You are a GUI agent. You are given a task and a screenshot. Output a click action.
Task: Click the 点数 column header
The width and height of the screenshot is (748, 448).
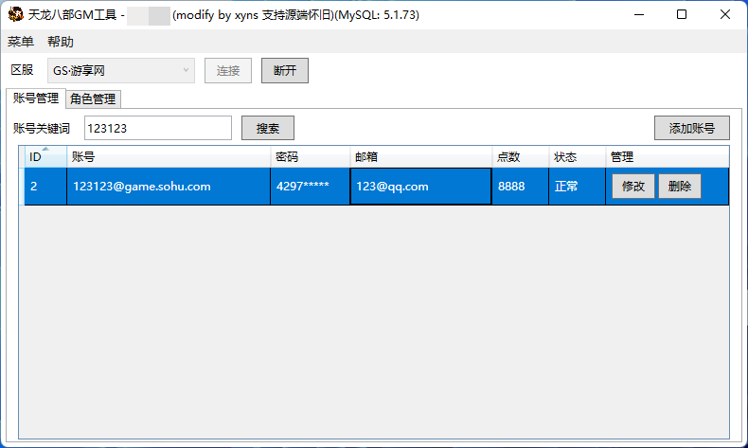(x=520, y=157)
